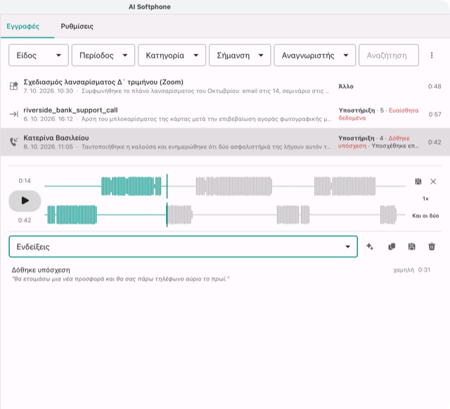450x409 pixels.
Task: Toggle the playback speed 1x
Action: pos(425,199)
